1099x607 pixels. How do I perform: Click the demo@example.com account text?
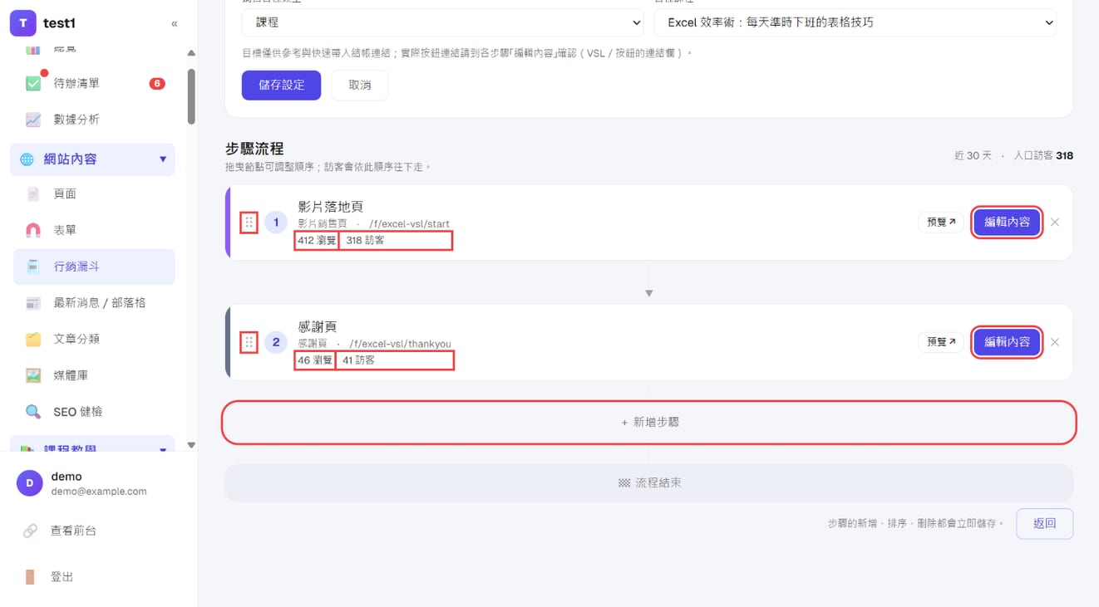(x=99, y=492)
